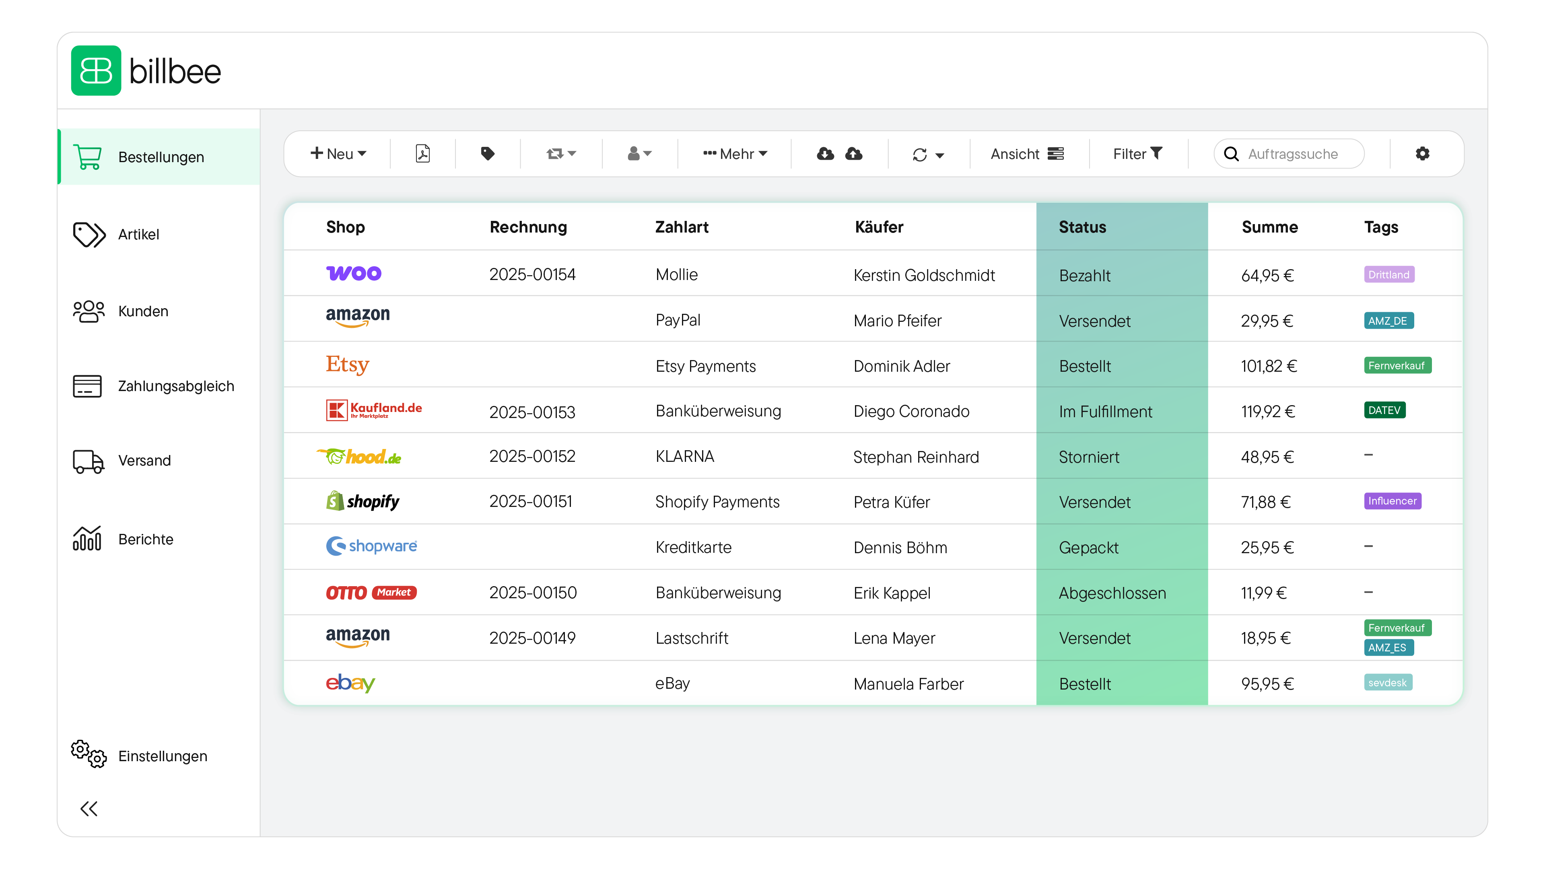Viewport: 1545px width, 869px height.
Task: Open the settings gear in toolbar
Action: point(1422,154)
